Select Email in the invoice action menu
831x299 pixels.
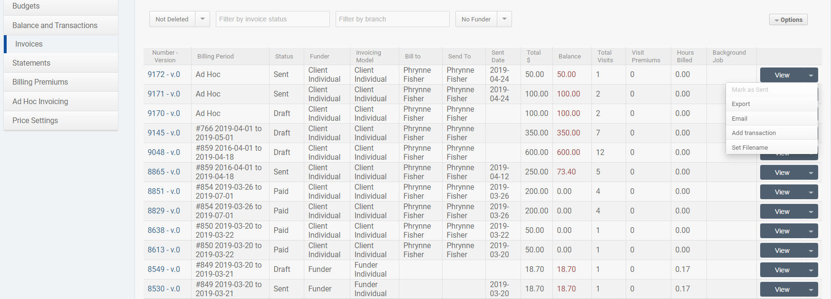(x=739, y=118)
